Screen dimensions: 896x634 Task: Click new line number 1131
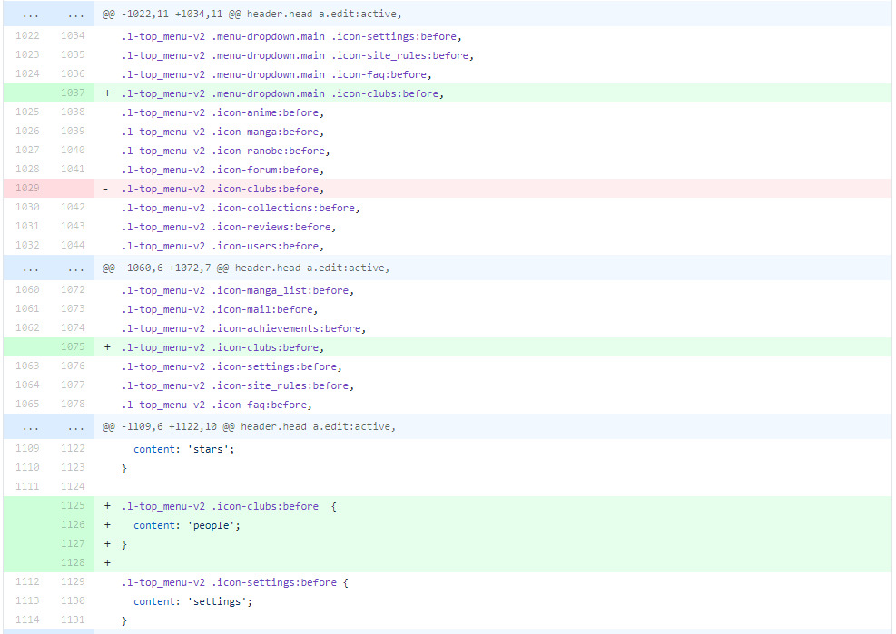tap(73, 620)
